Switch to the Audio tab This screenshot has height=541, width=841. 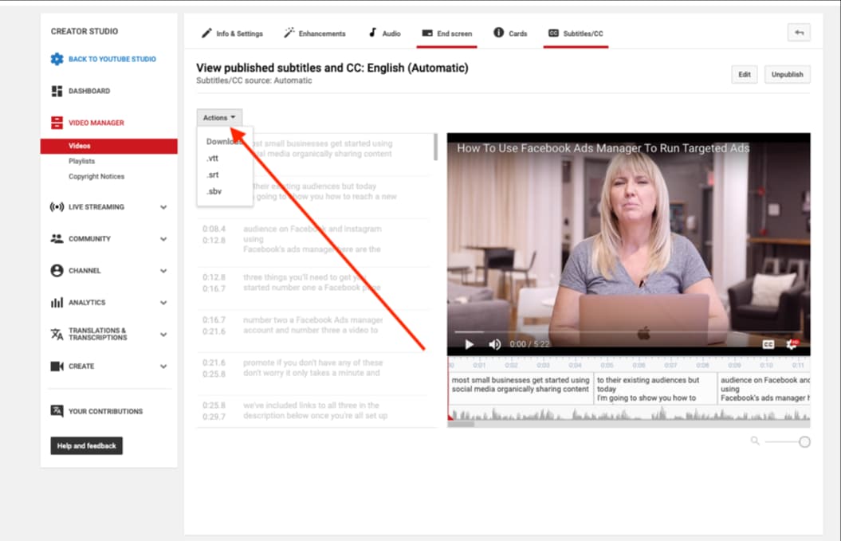pos(384,33)
